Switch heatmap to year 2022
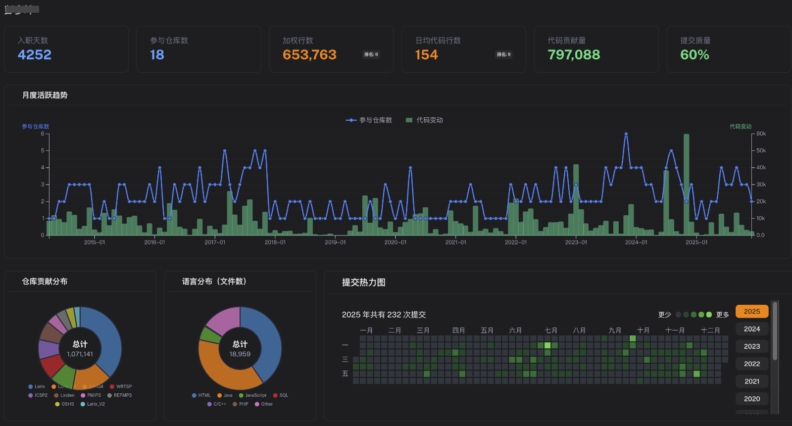This screenshot has height=426, width=792. (751, 364)
